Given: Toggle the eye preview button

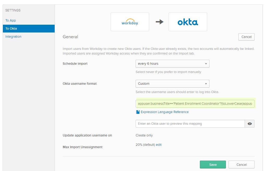Looking at the screenshot, I should click(249, 124).
